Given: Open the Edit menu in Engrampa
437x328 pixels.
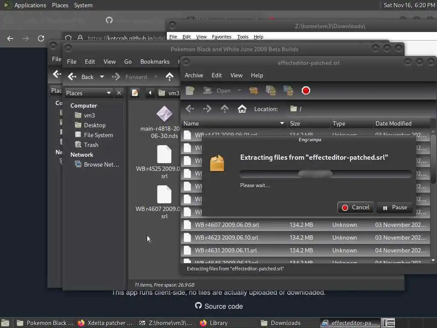Looking at the screenshot, I should (216, 75).
